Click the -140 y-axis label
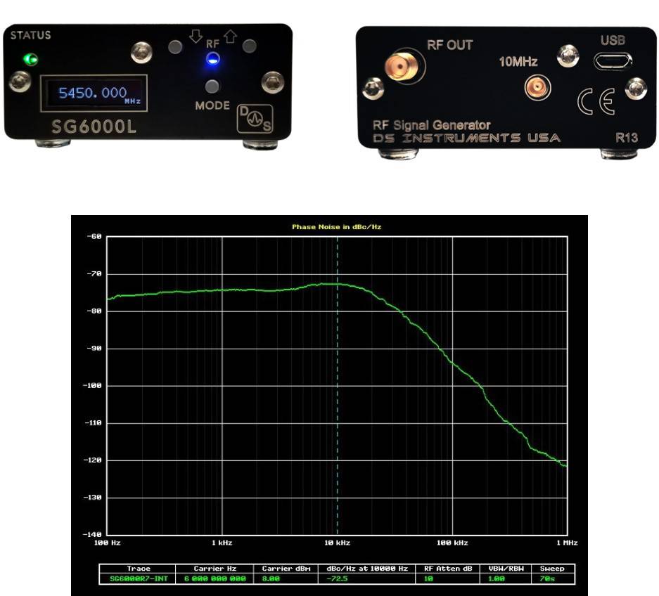Screen dimensions: 659x596 tap(92, 535)
